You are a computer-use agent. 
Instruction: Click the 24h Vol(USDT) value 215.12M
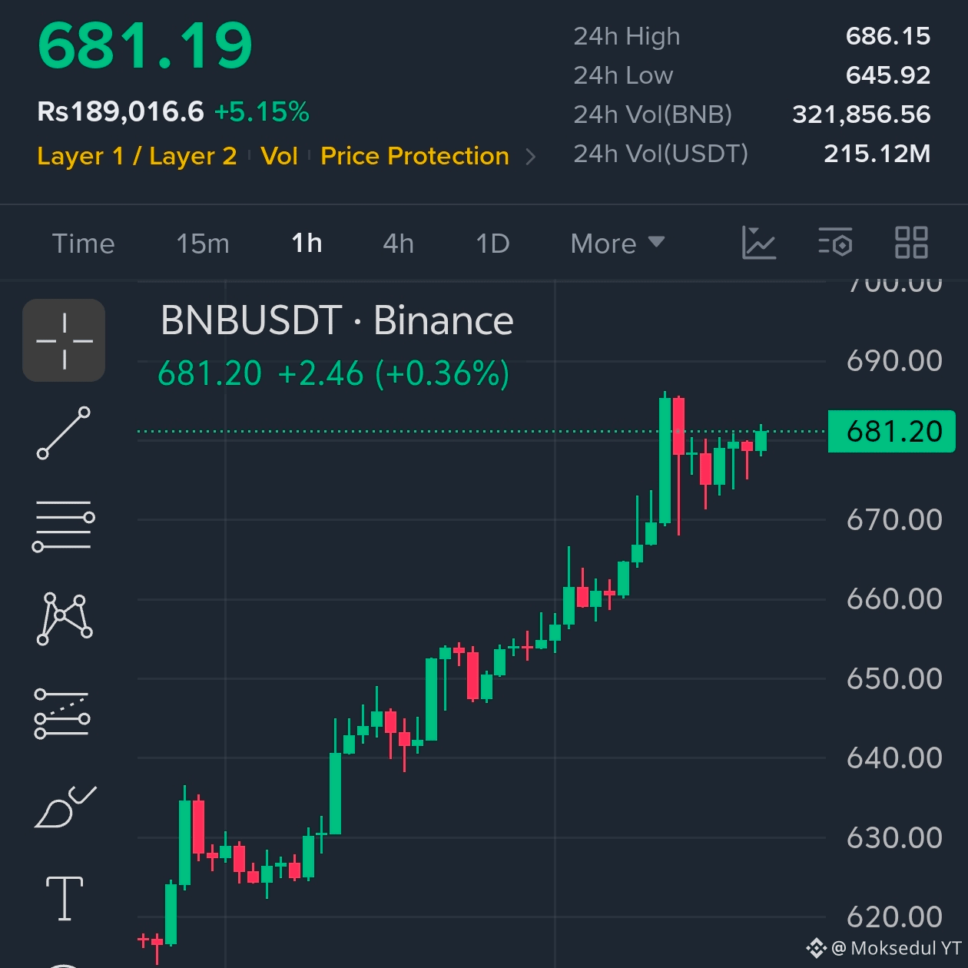(877, 154)
